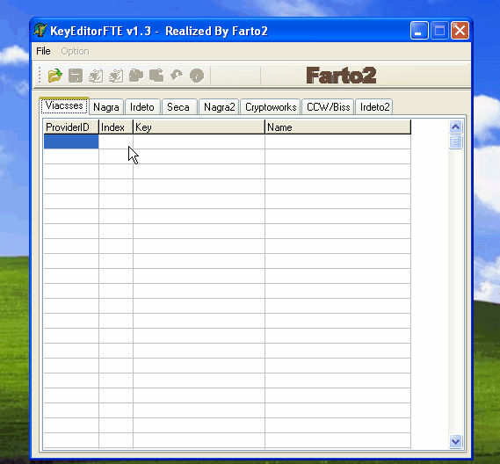Image resolution: width=500 pixels, height=464 pixels.
Task: Switch to the Nagra2 tab
Action: click(220, 107)
